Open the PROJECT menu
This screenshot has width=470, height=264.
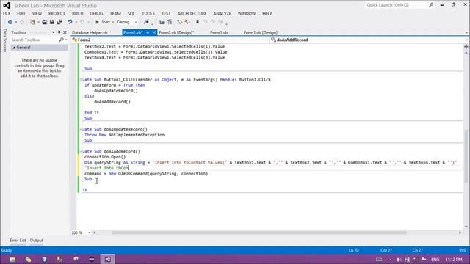point(57,13)
